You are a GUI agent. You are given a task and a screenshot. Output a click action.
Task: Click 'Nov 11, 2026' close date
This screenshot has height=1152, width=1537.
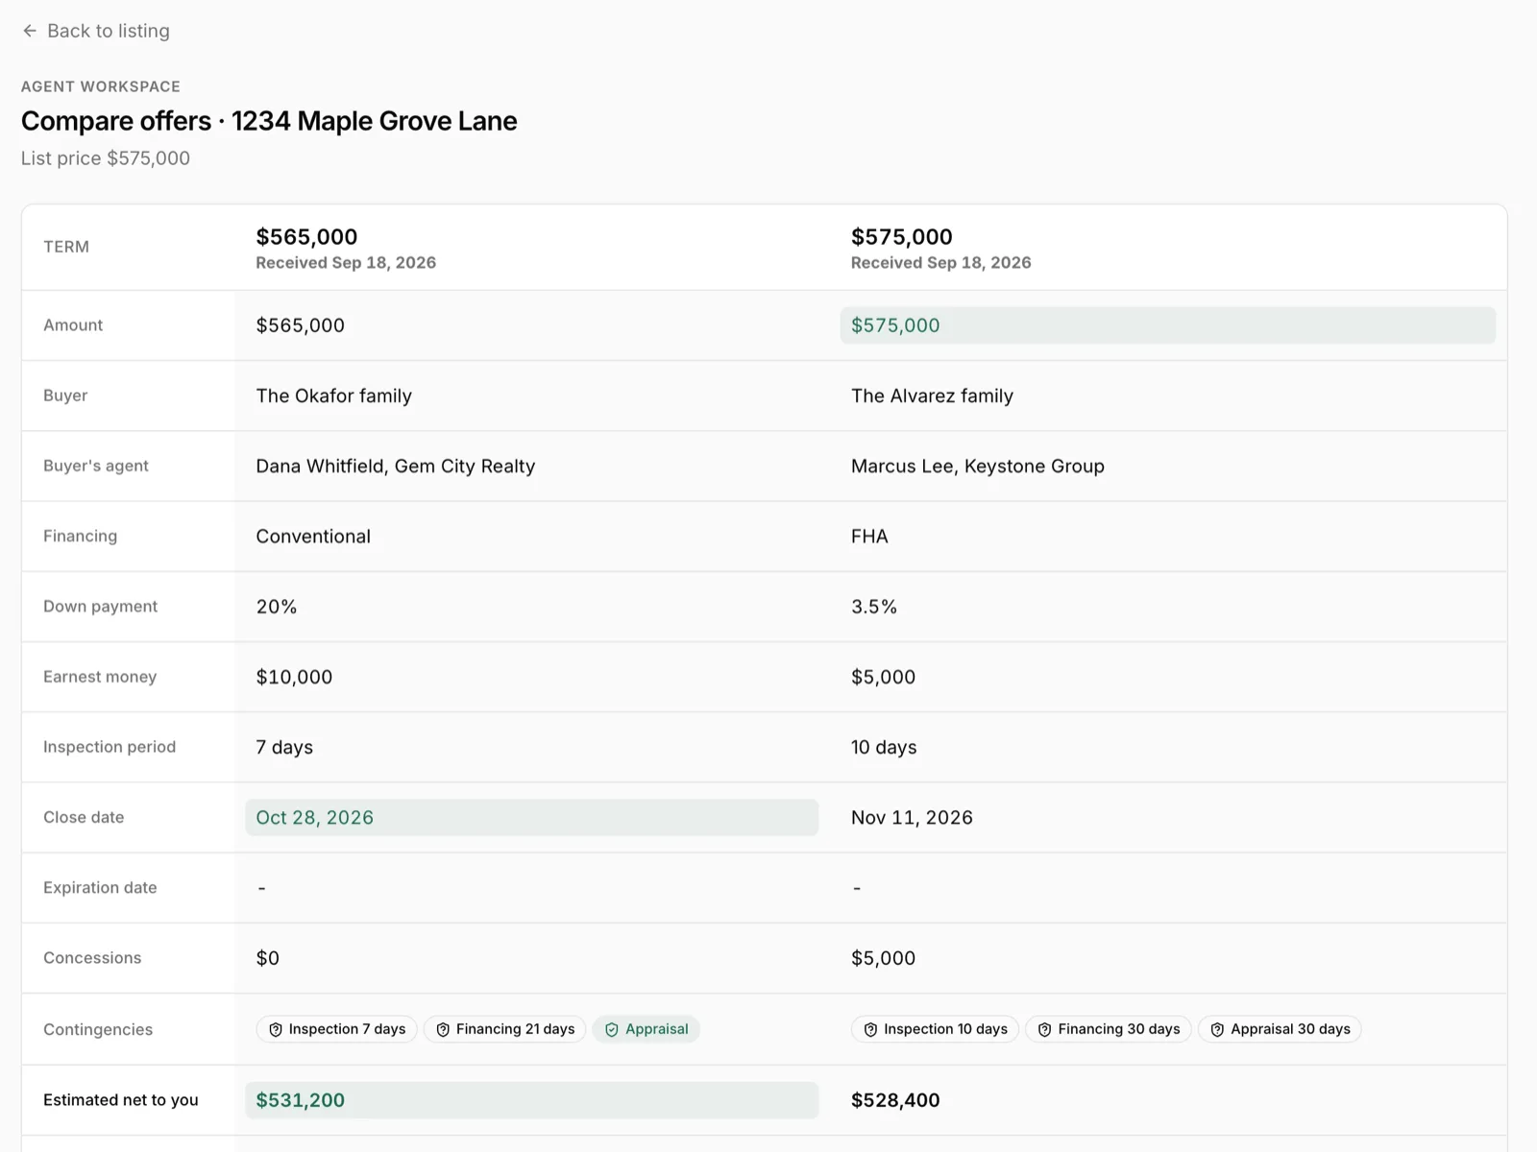[912, 818]
